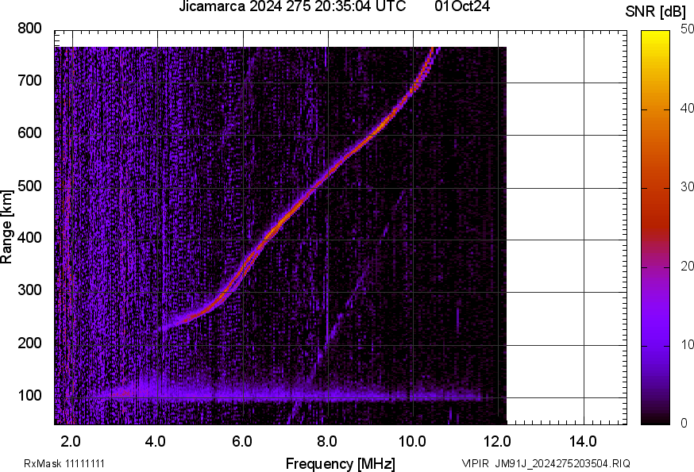Click the frequency tick label '12.0'

[498, 441]
